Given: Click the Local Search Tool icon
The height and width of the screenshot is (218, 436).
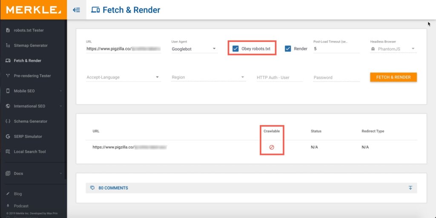Looking at the screenshot, I should click(8, 152).
